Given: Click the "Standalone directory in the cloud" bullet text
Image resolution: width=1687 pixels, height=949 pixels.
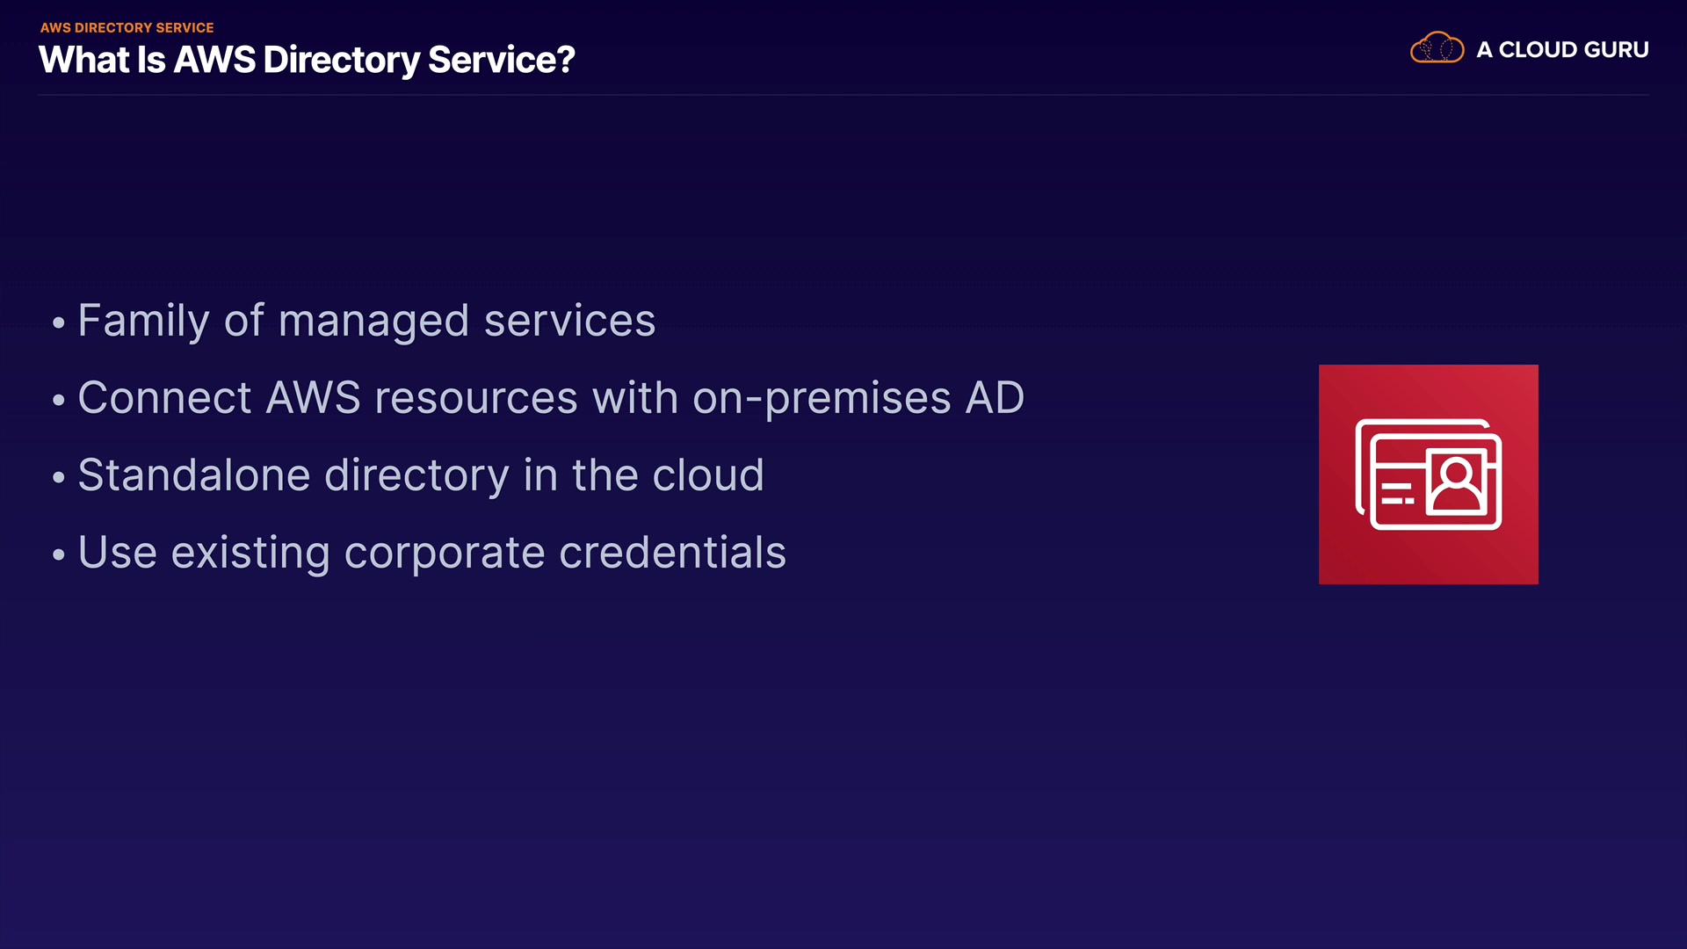Looking at the screenshot, I should coord(421,474).
